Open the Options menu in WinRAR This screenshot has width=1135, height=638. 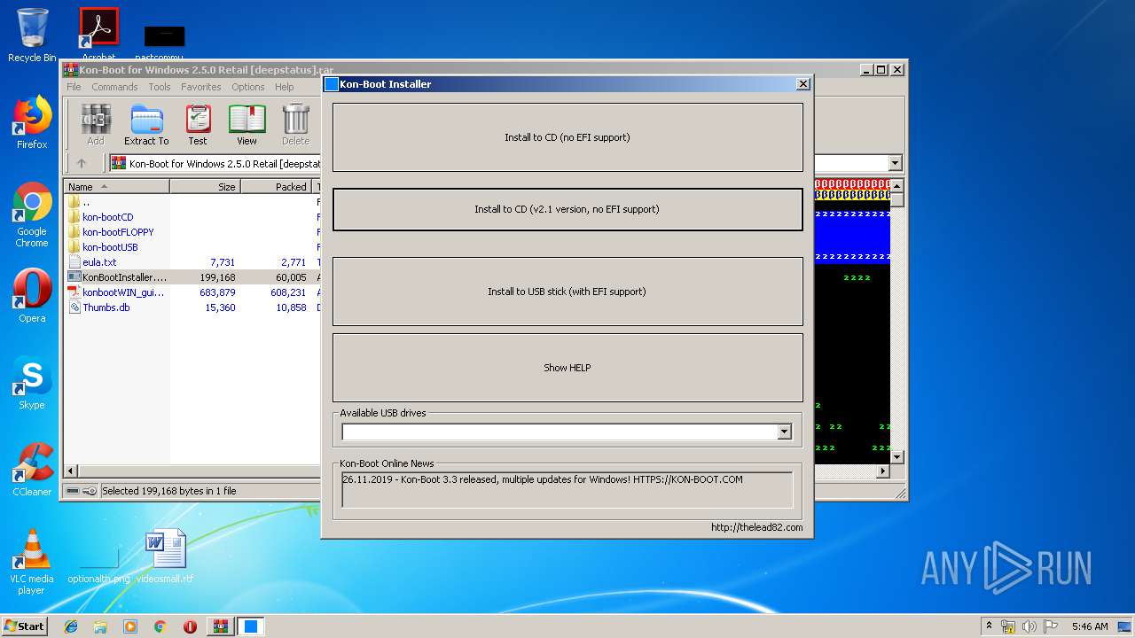[248, 87]
